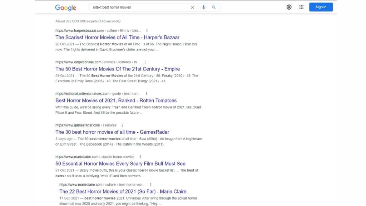Image resolution: width=366 pixels, height=206 pixels.
Task: Open three-dot menu for Harper's Bazaar result
Action: (147, 31)
